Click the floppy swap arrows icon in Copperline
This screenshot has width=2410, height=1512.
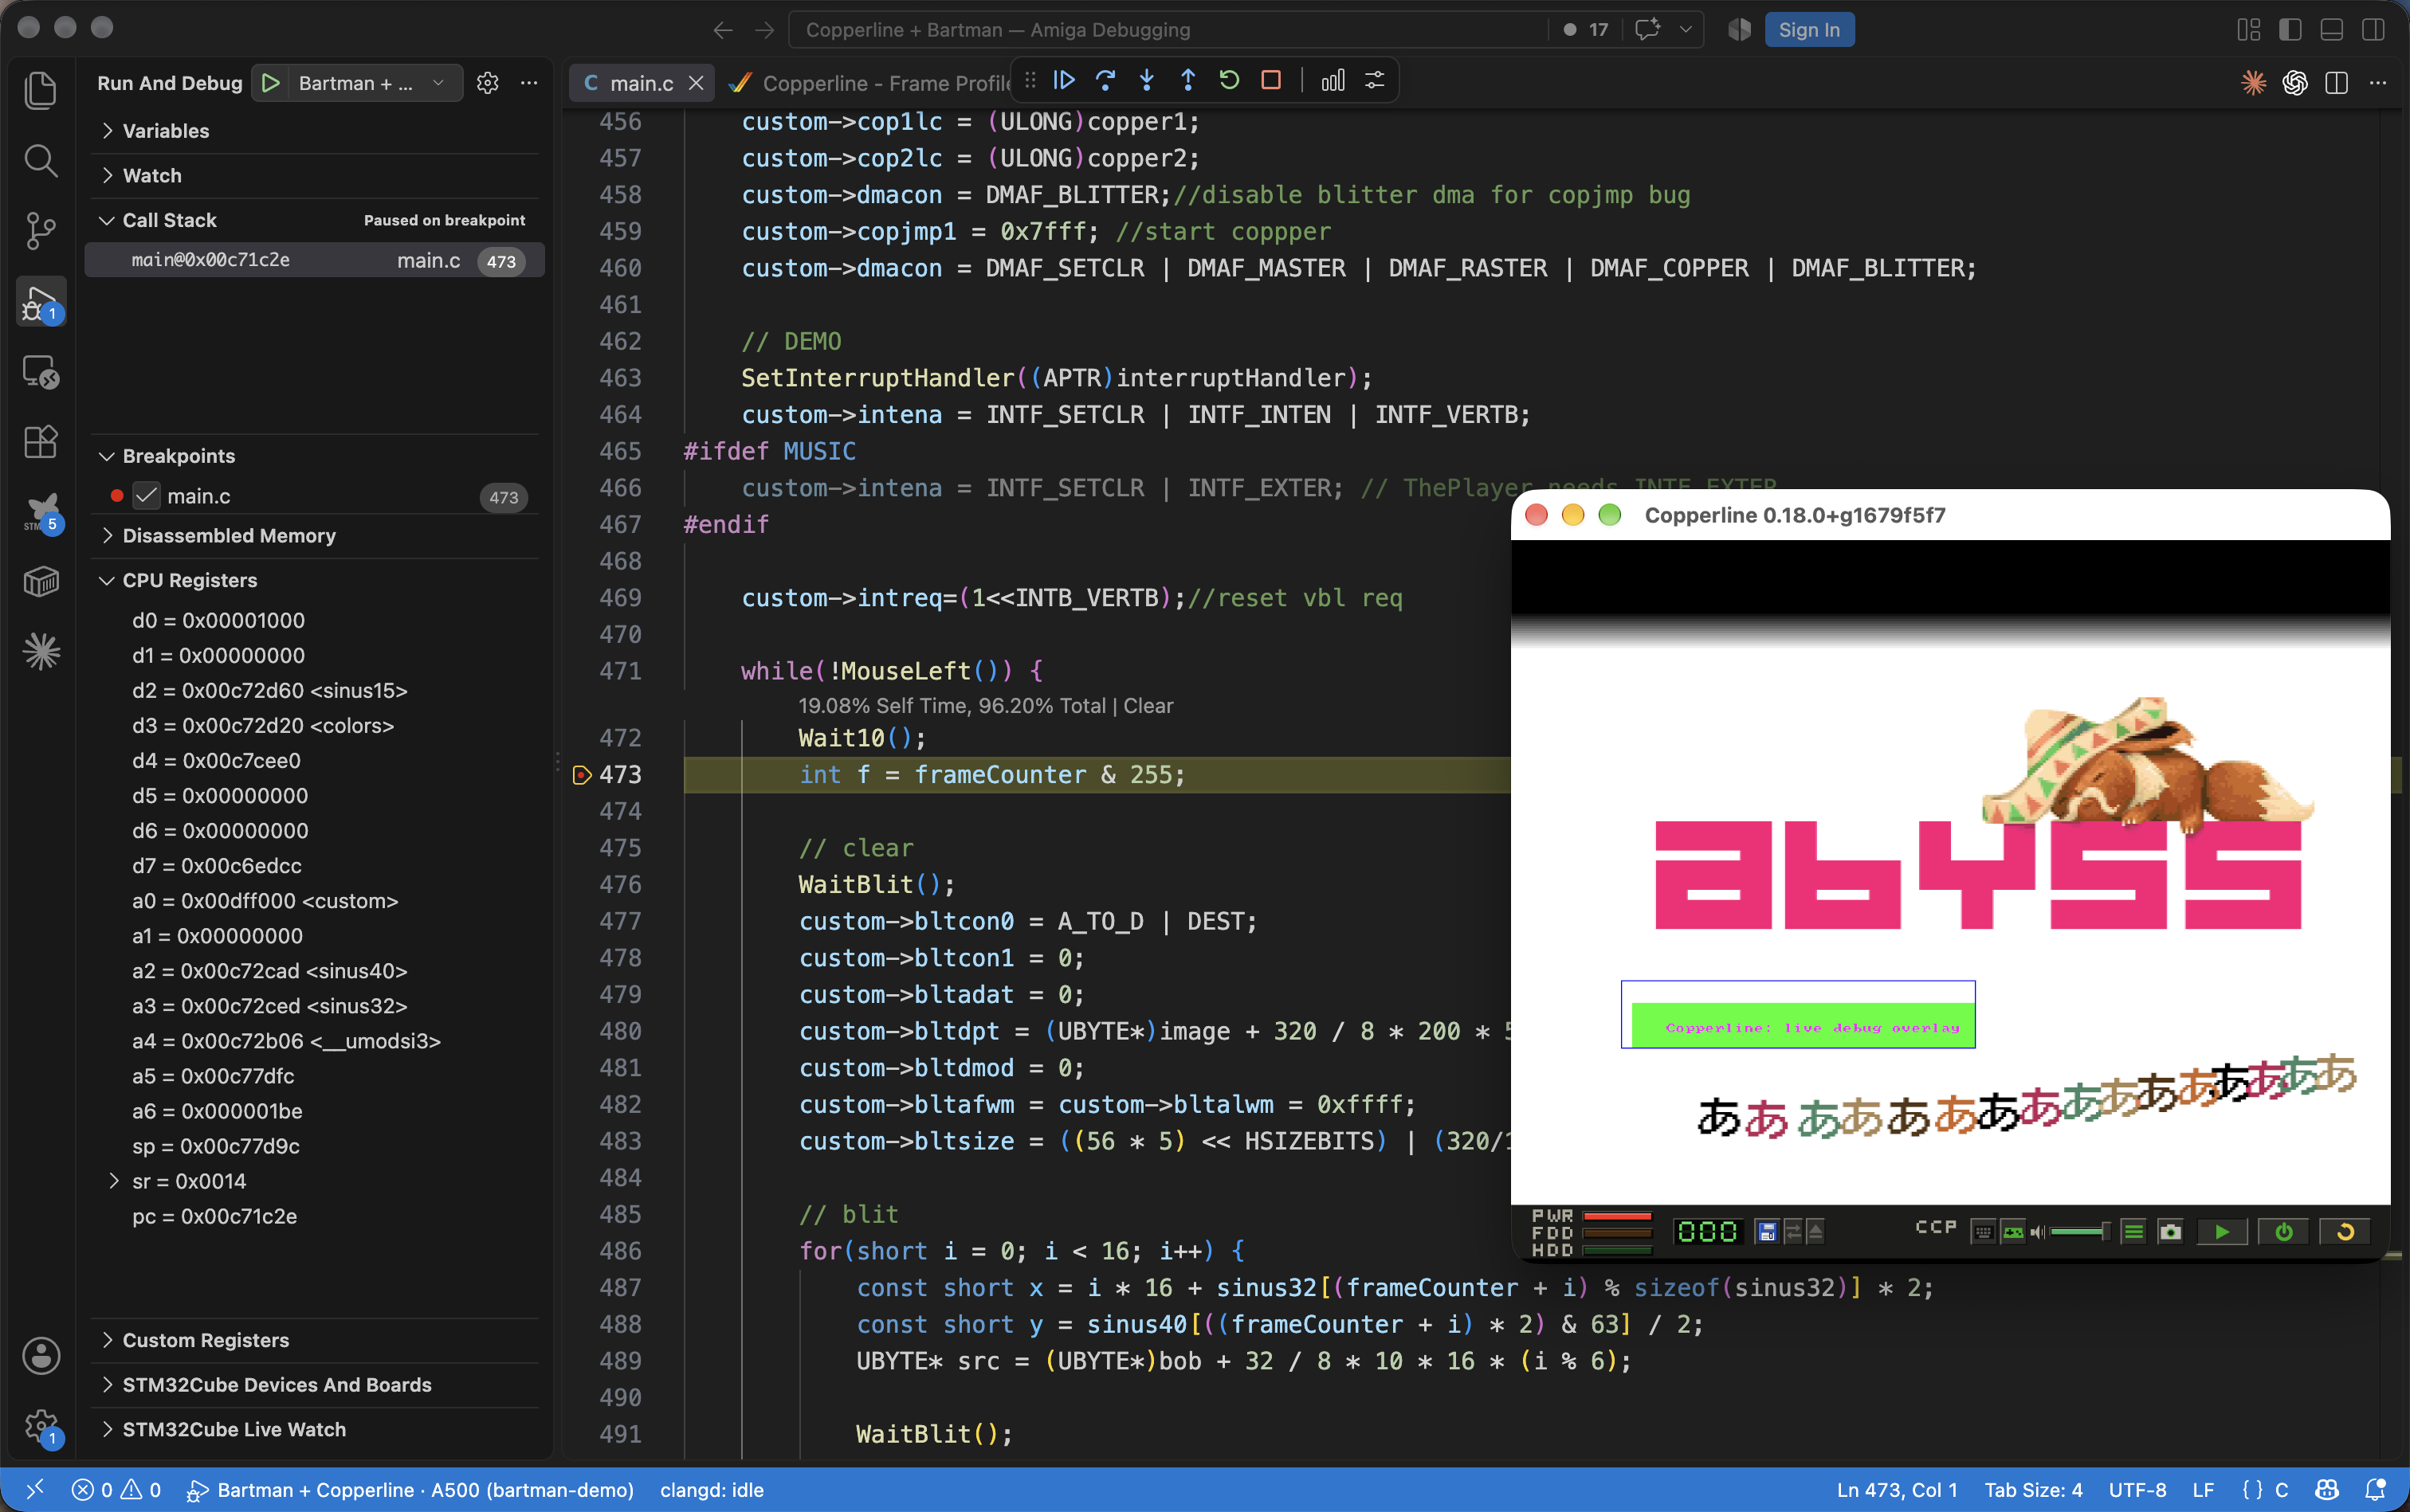click(x=1792, y=1232)
